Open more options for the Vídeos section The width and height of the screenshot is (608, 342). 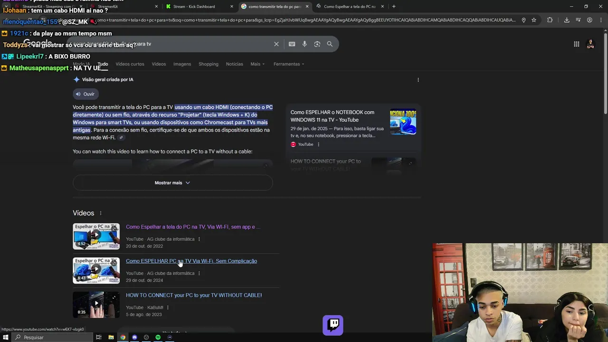click(x=100, y=213)
